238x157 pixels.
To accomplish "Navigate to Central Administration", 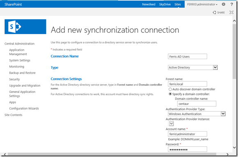I will (x=19, y=44).
